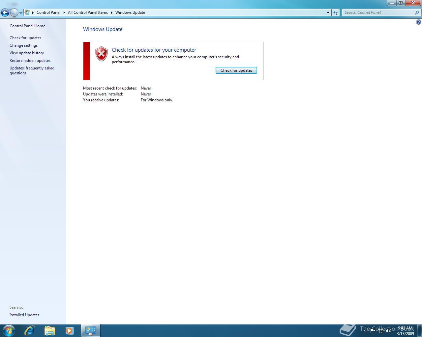The width and height of the screenshot is (422, 337).
Task: Click Never beside Updates were installed
Action: 146,94
